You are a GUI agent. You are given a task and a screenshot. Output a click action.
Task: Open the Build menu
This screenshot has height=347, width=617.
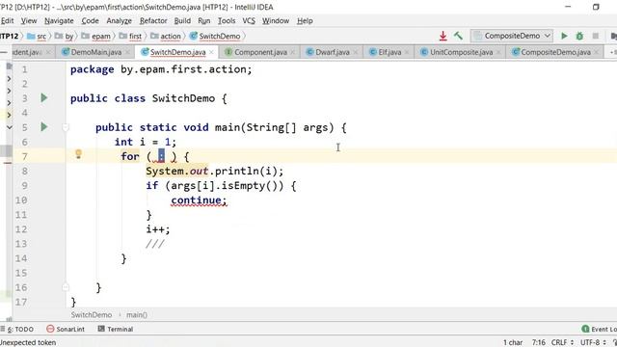[182, 21]
